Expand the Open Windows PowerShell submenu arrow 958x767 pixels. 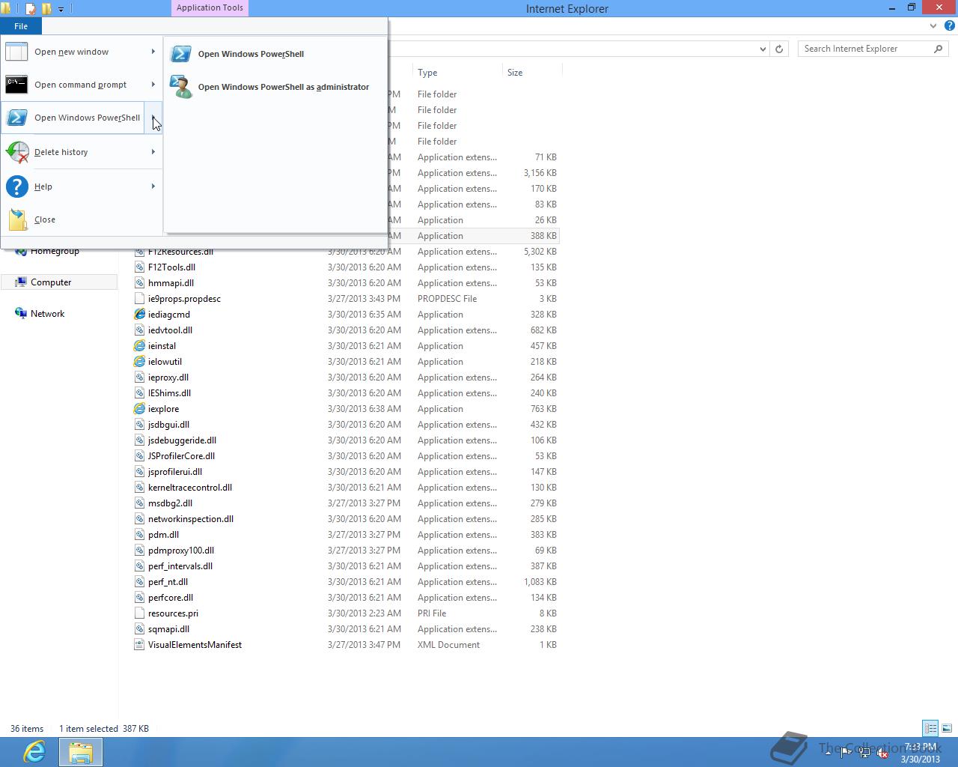coord(153,118)
